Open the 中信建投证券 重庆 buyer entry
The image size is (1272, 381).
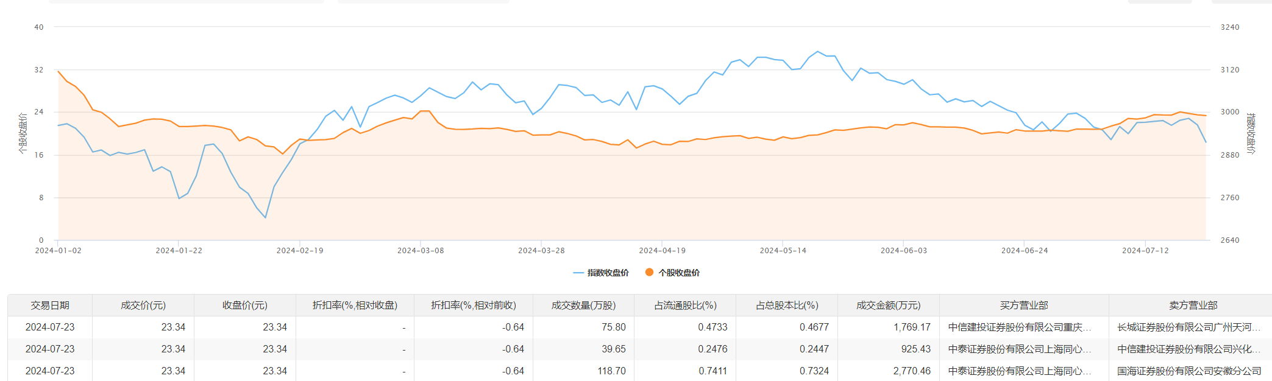(x=1019, y=327)
